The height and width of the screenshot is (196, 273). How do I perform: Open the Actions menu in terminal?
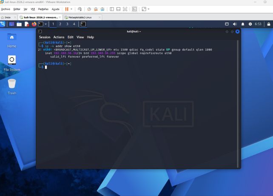(59, 37)
